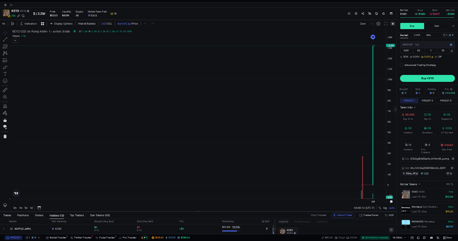Viewport: 458px width, 241px height.
Task: Copy the KEYS token name
Action: click(28, 11)
